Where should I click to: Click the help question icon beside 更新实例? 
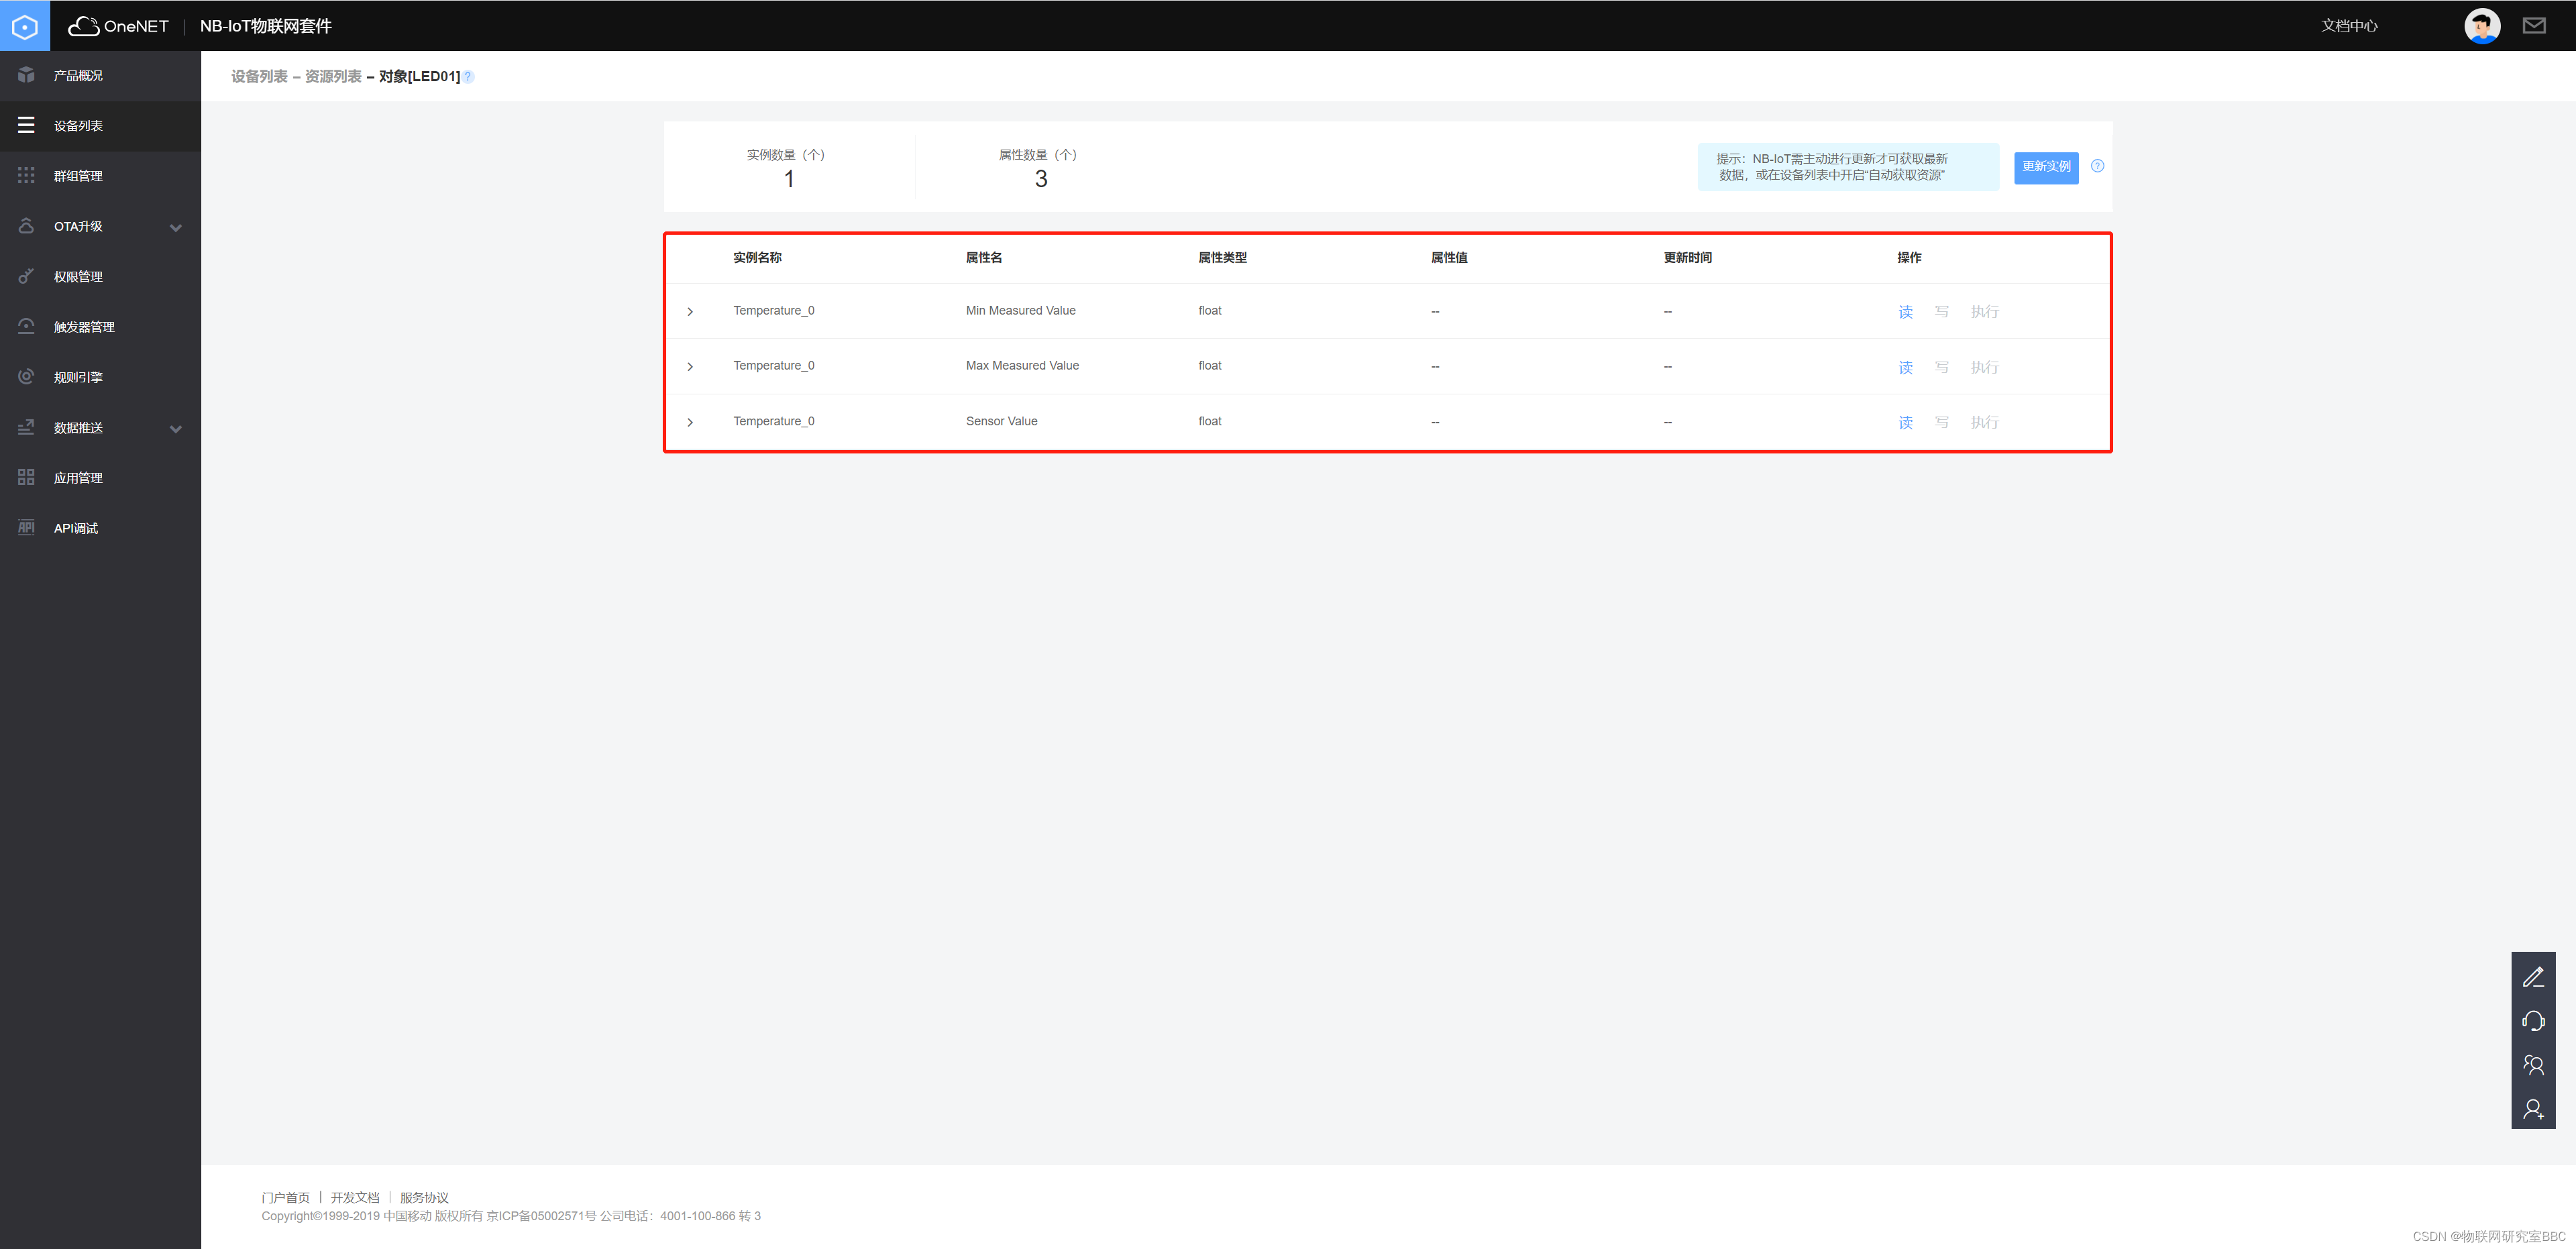pos(2097,166)
